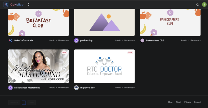The image size is (208, 108).
Task: Open the prod testing group title
Action: pos(86,41)
